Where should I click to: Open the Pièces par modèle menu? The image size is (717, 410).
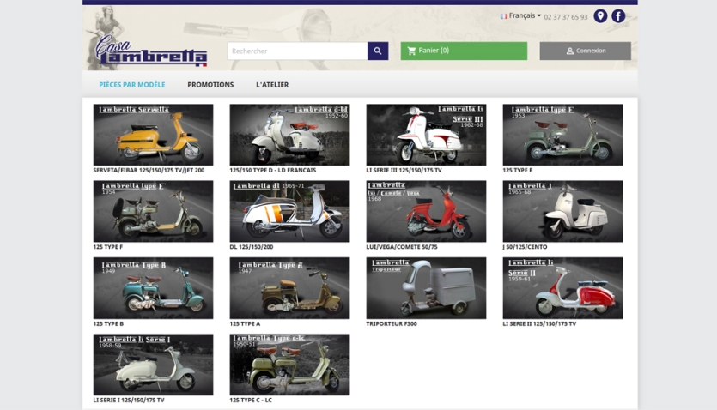tap(132, 84)
